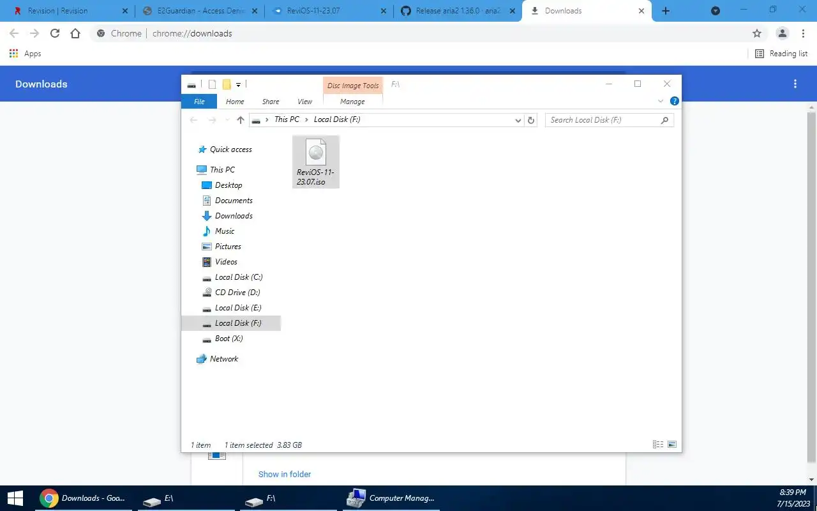Click the Quick access star icon
This screenshot has height=511, width=817.
(202, 149)
